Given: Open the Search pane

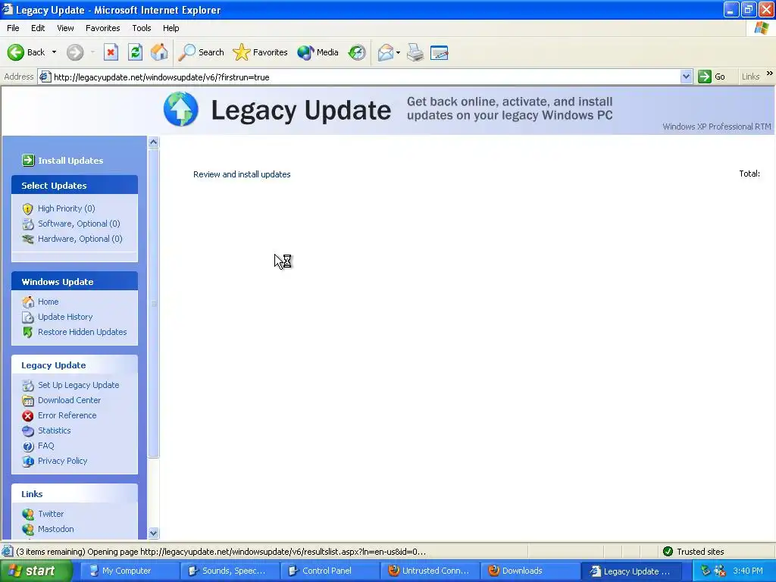Looking at the screenshot, I should (x=201, y=52).
